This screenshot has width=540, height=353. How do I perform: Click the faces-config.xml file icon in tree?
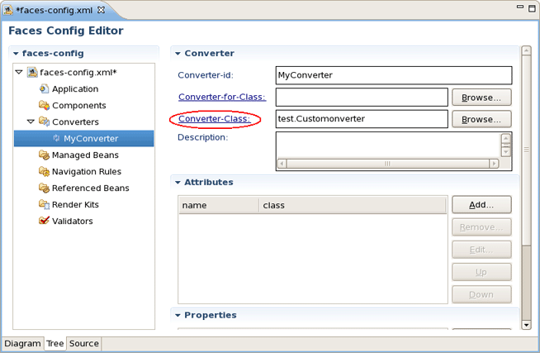(x=32, y=73)
